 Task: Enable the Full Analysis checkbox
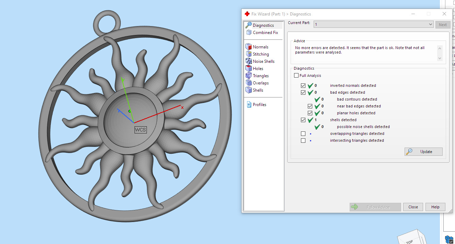click(x=296, y=75)
